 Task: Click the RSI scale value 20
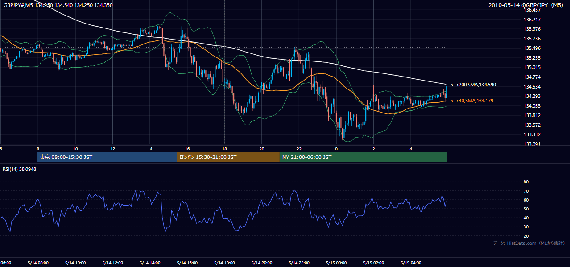tap(526, 236)
